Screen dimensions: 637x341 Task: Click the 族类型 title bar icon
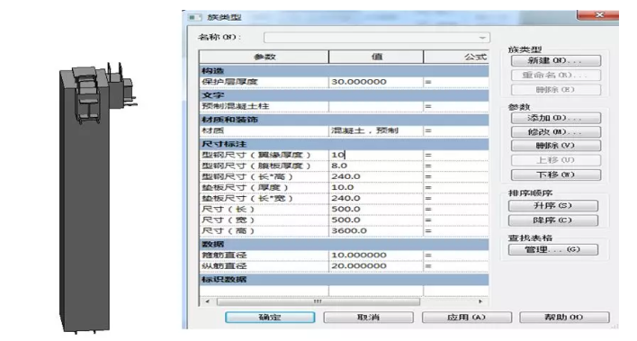194,18
